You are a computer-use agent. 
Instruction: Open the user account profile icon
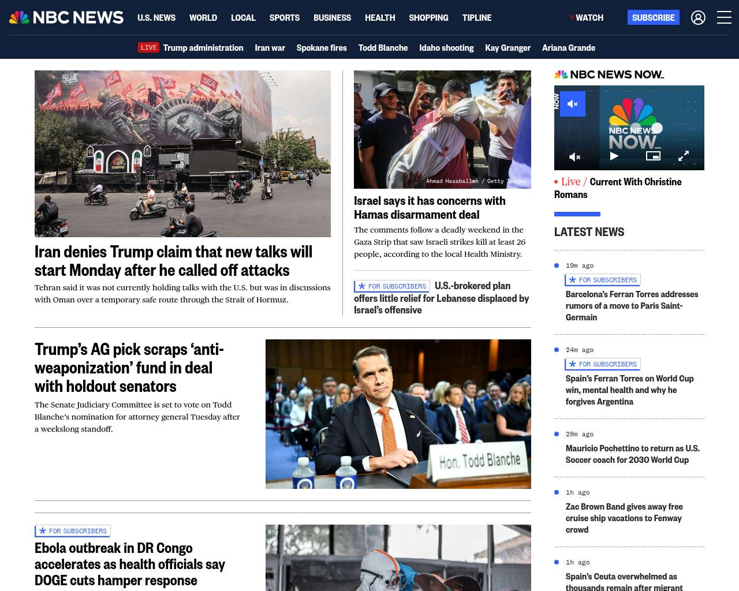coord(698,18)
